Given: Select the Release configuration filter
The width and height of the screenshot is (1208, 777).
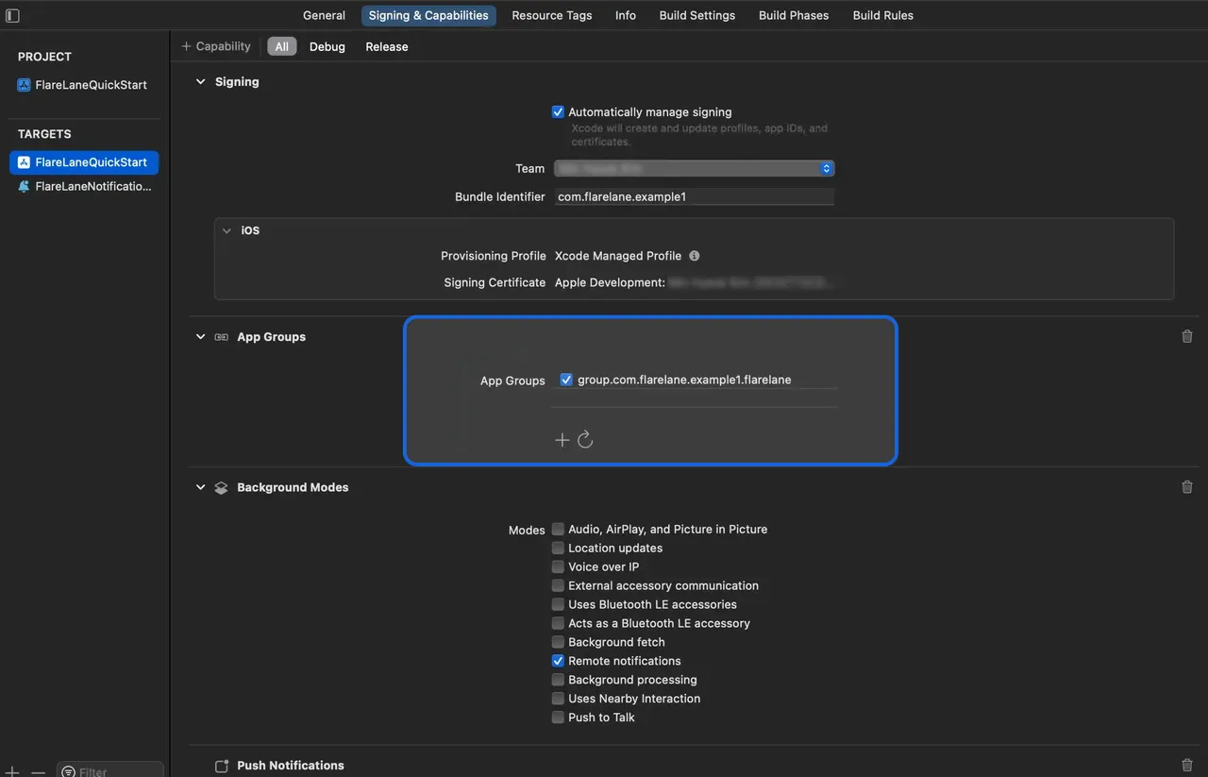Looking at the screenshot, I should click(x=387, y=46).
